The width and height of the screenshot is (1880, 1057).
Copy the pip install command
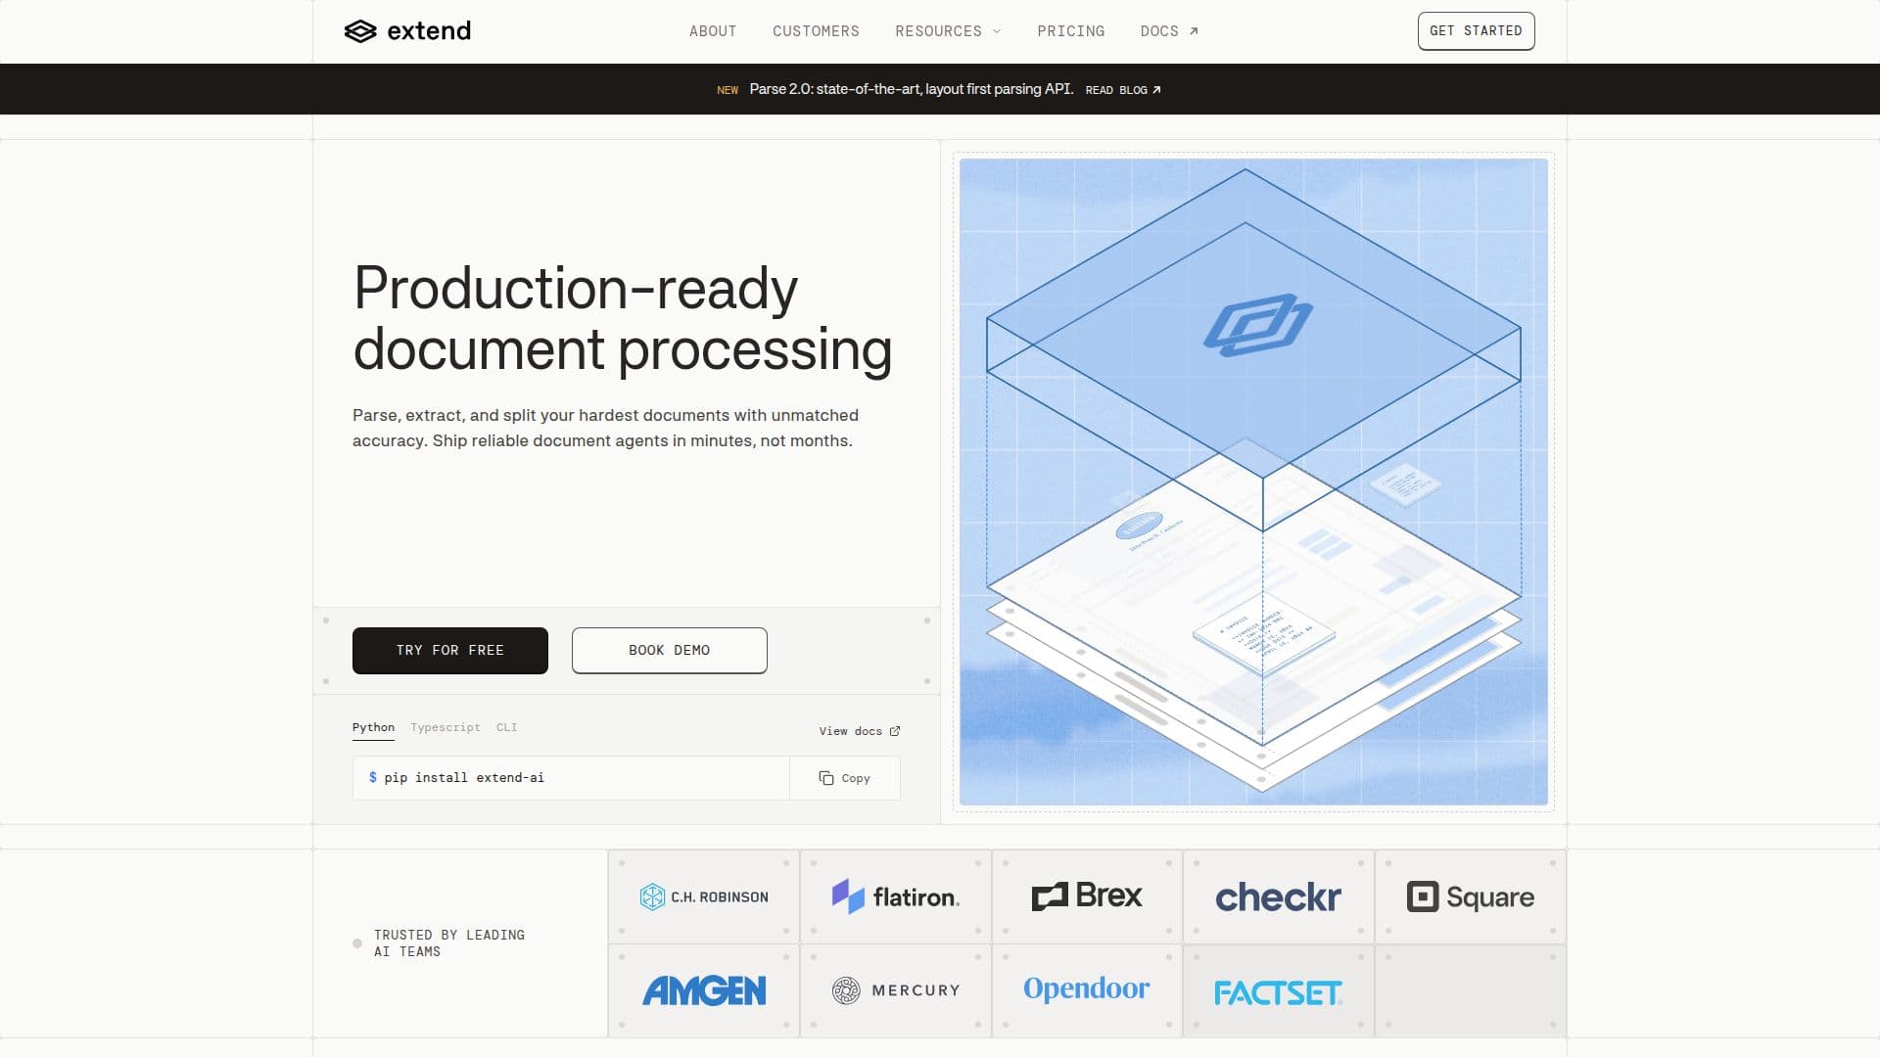845,778
